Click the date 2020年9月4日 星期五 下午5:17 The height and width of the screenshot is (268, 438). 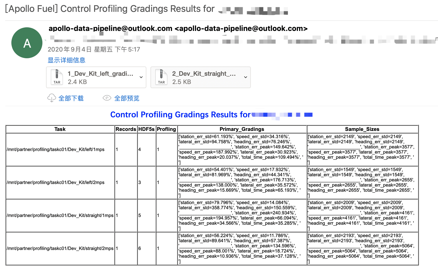click(x=94, y=49)
